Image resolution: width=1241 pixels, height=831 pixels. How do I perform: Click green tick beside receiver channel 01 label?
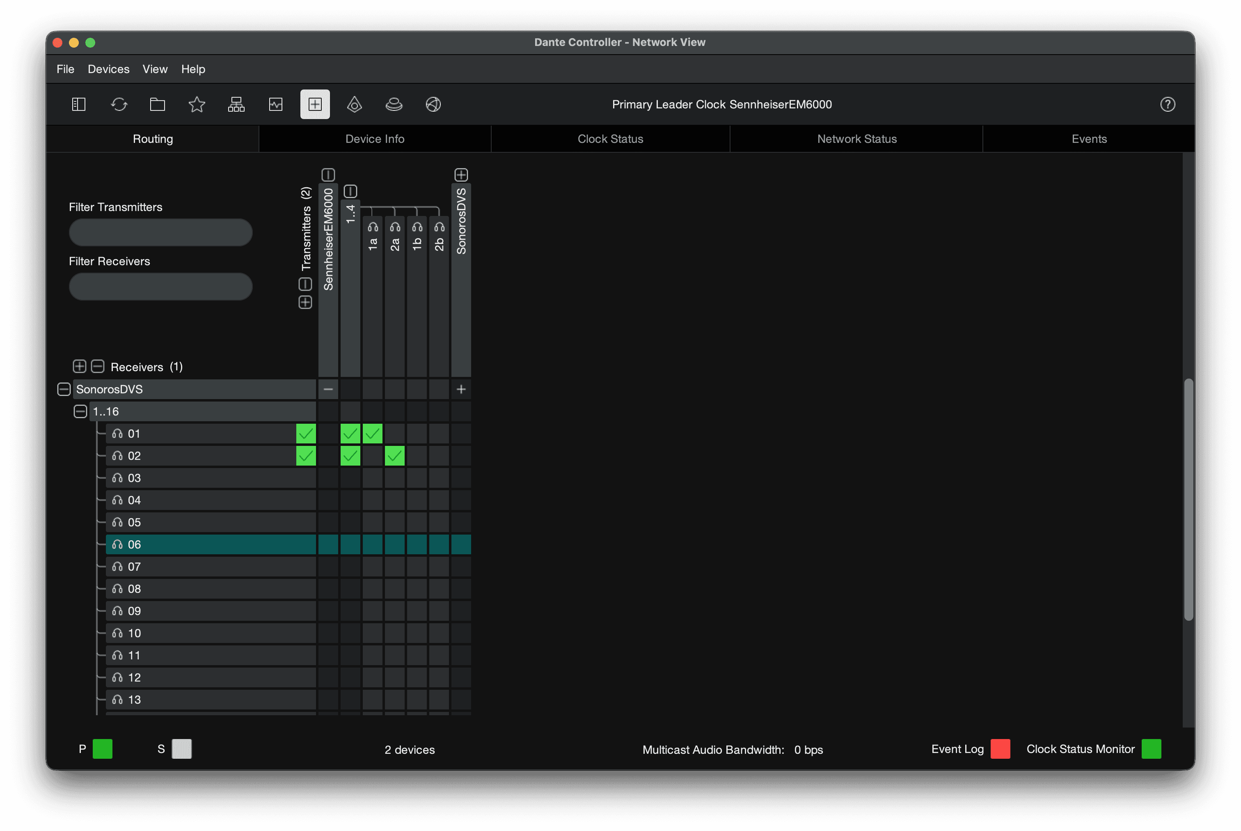(306, 434)
